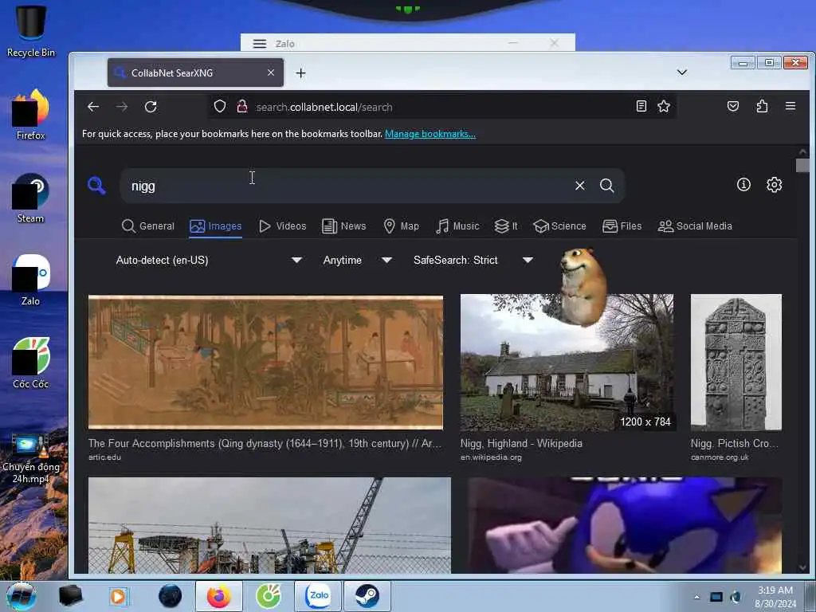Select the Cốc Cốc desktop shortcut
The image size is (816, 612).
pos(31,363)
